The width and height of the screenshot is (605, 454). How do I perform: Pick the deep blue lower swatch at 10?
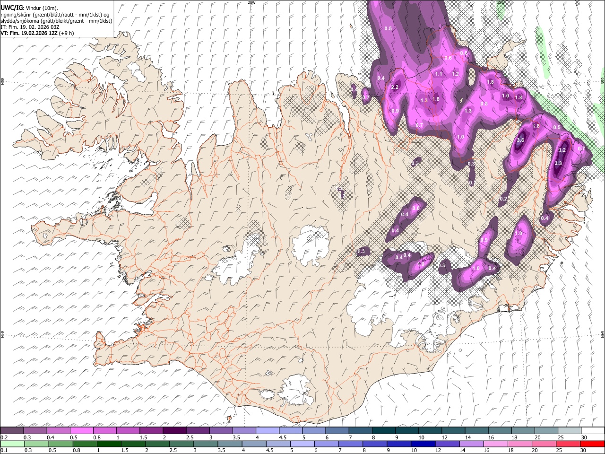pos(423,444)
